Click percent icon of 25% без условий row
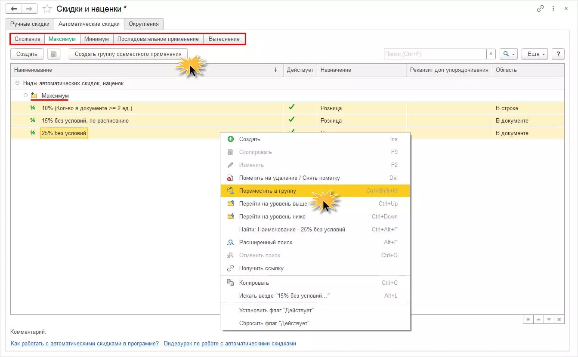 tap(33, 133)
